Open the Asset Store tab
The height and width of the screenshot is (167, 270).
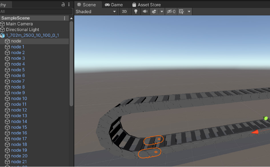pyautogui.click(x=146, y=5)
